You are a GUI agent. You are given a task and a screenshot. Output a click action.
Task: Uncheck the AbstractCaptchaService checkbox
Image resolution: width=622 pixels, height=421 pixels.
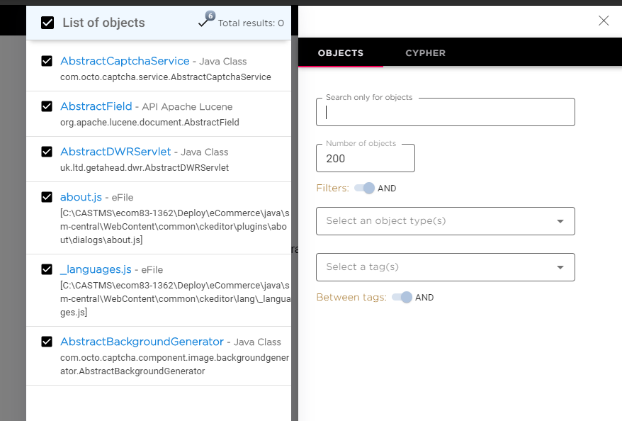point(47,62)
